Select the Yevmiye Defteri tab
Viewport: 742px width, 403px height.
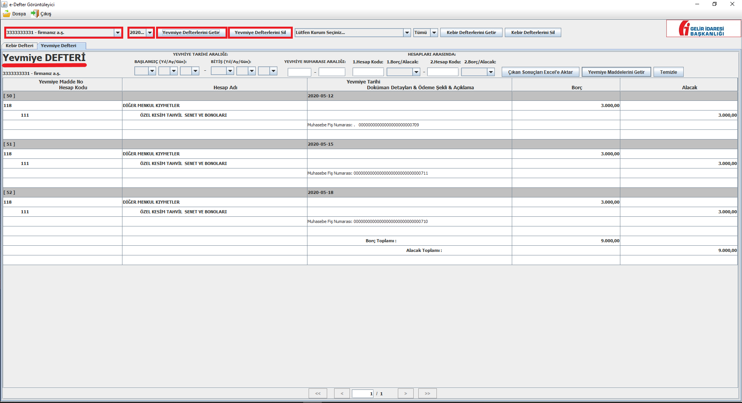[x=59, y=46]
